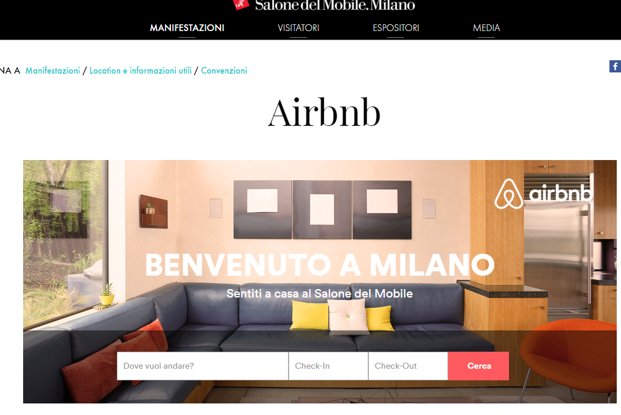Open the Espositori menu
Viewport: 621px width, 415px height.
tap(396, 28)
